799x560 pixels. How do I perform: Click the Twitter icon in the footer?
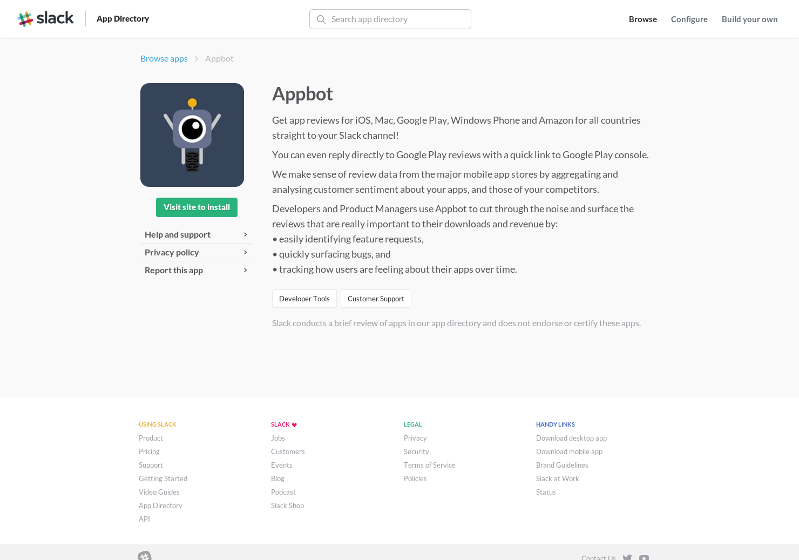[x=627, y=558]
